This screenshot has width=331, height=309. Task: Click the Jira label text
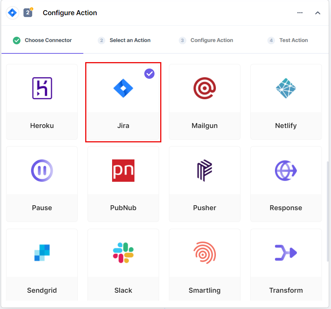tap(123, 126)
